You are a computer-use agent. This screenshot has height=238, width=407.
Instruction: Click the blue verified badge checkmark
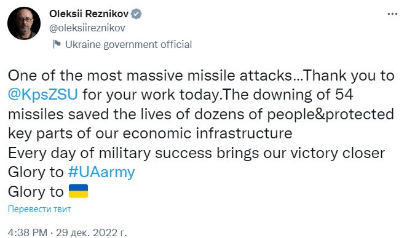136,14
